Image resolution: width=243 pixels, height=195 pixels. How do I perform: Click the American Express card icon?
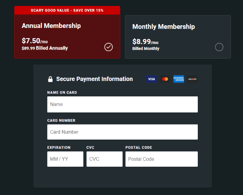tap(179, 79)
